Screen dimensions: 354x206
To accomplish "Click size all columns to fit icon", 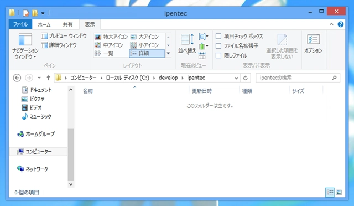I will coord(202,55).
